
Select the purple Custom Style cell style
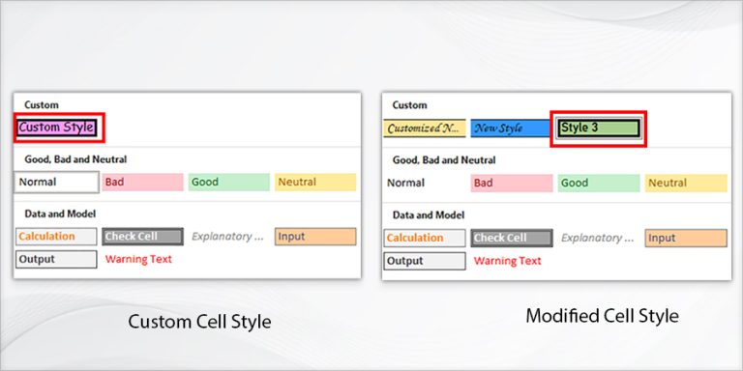[x=57, y=128]
